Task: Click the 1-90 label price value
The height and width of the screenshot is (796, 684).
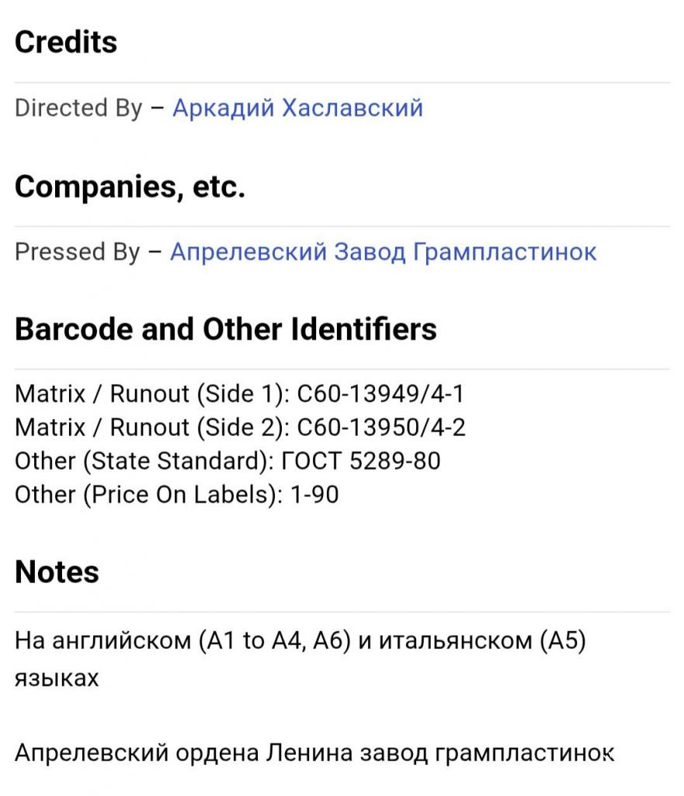Action: 314,494
